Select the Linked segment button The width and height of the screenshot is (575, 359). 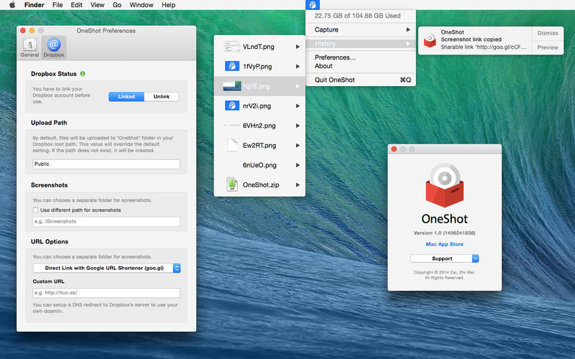point(126,96)
